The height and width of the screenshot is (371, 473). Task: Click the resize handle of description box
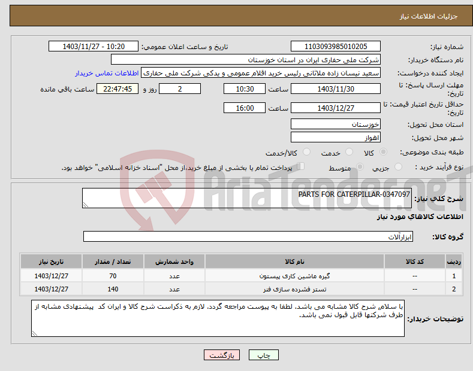pos(86,205)
